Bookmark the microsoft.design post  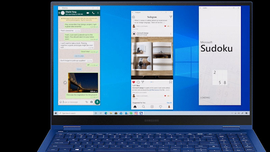coord(170,82)
